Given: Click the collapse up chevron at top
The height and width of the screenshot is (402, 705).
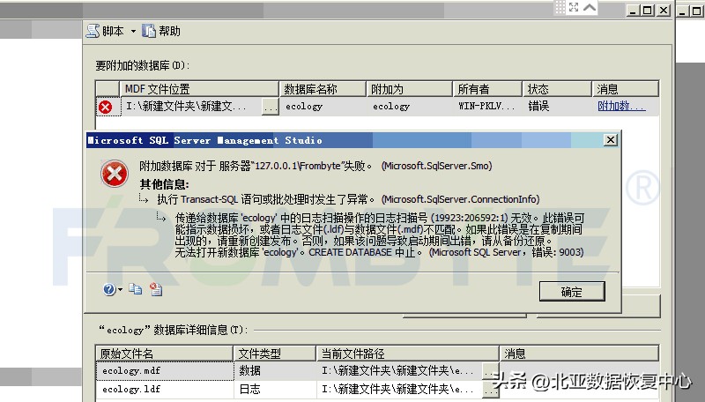Looking at the screenshot, I should pyautogui.click(x=590, y=7).
